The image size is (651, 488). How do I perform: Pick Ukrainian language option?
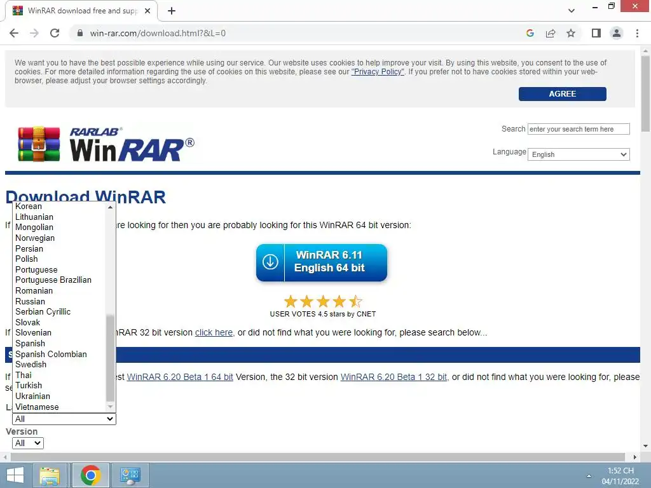pos(60,396)
